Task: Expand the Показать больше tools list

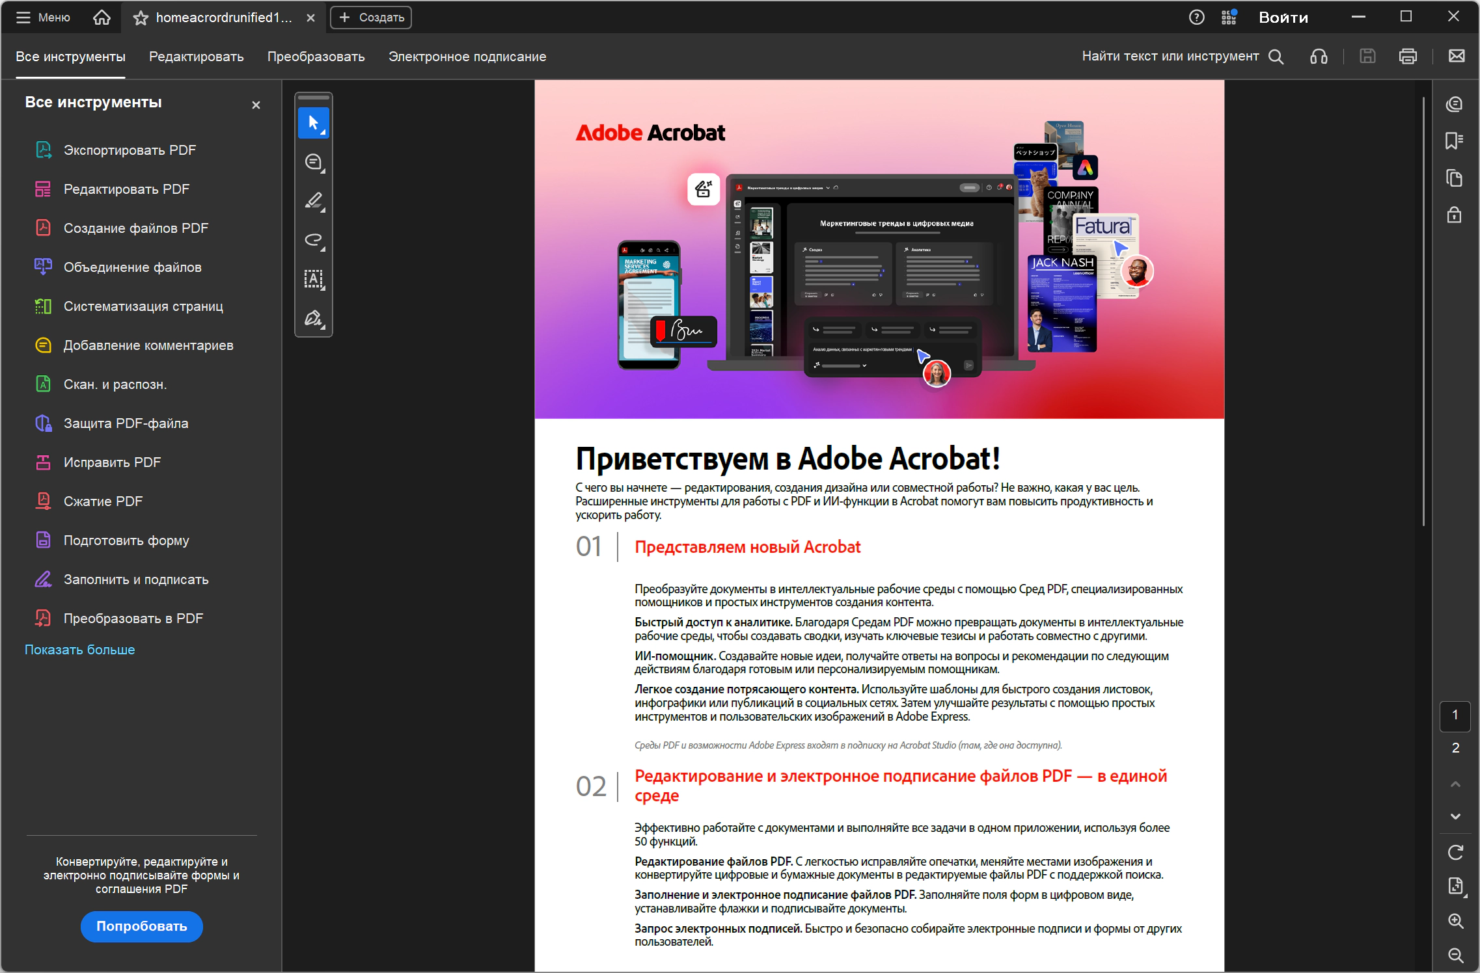Action: click(x=79, y=650)
